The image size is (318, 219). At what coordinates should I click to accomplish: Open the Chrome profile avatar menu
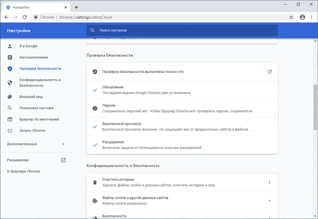[x=302, y=17]
